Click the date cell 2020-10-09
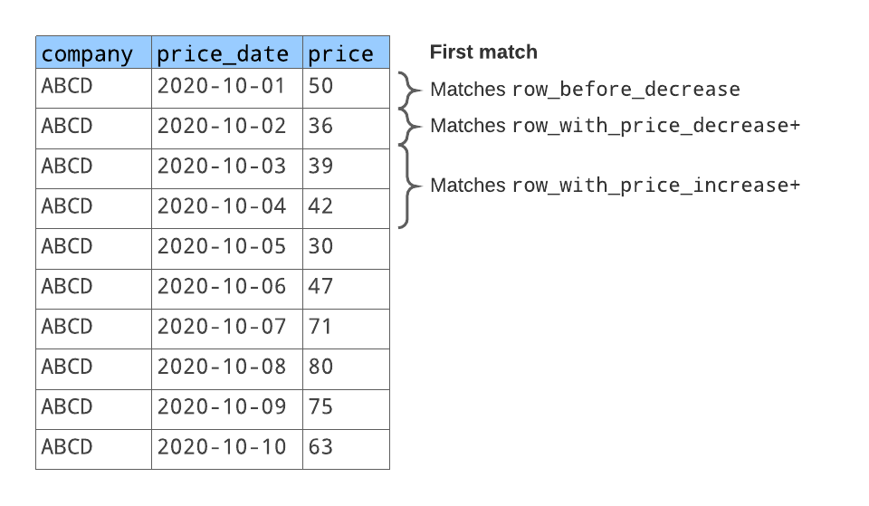869x506 pixels. point(222,406)
